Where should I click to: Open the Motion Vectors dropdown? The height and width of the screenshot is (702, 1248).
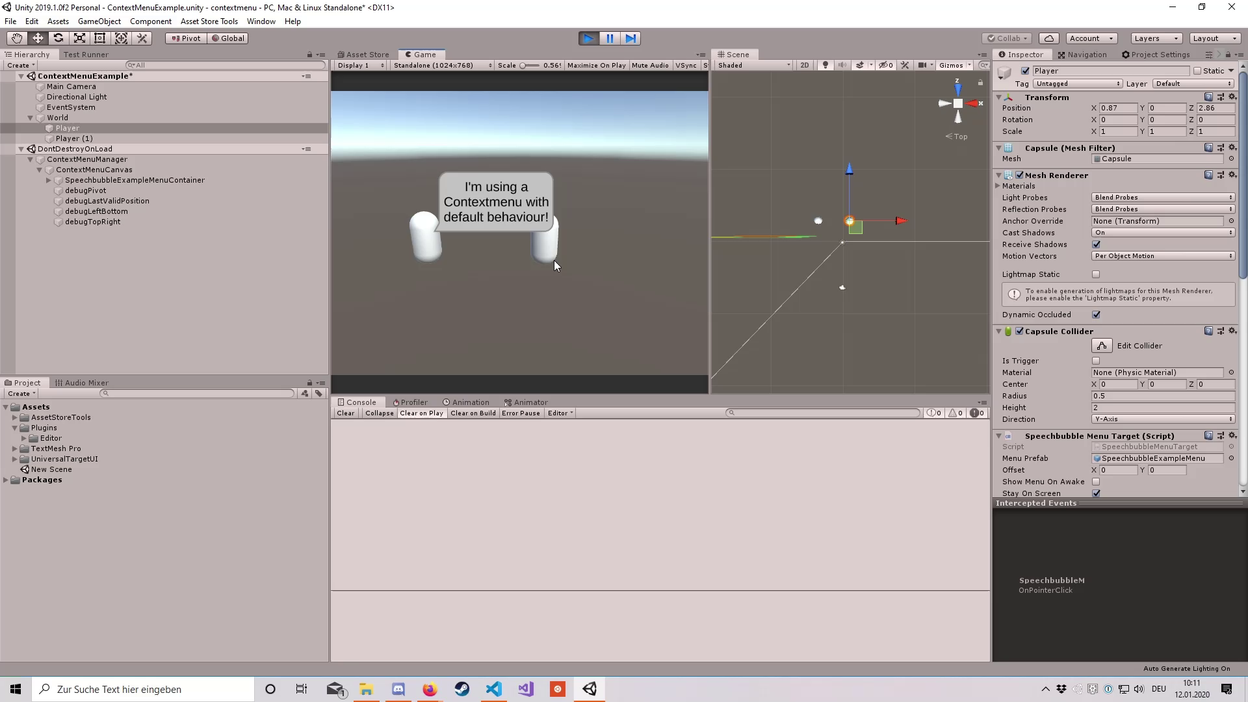click(x=1163, y=256)
